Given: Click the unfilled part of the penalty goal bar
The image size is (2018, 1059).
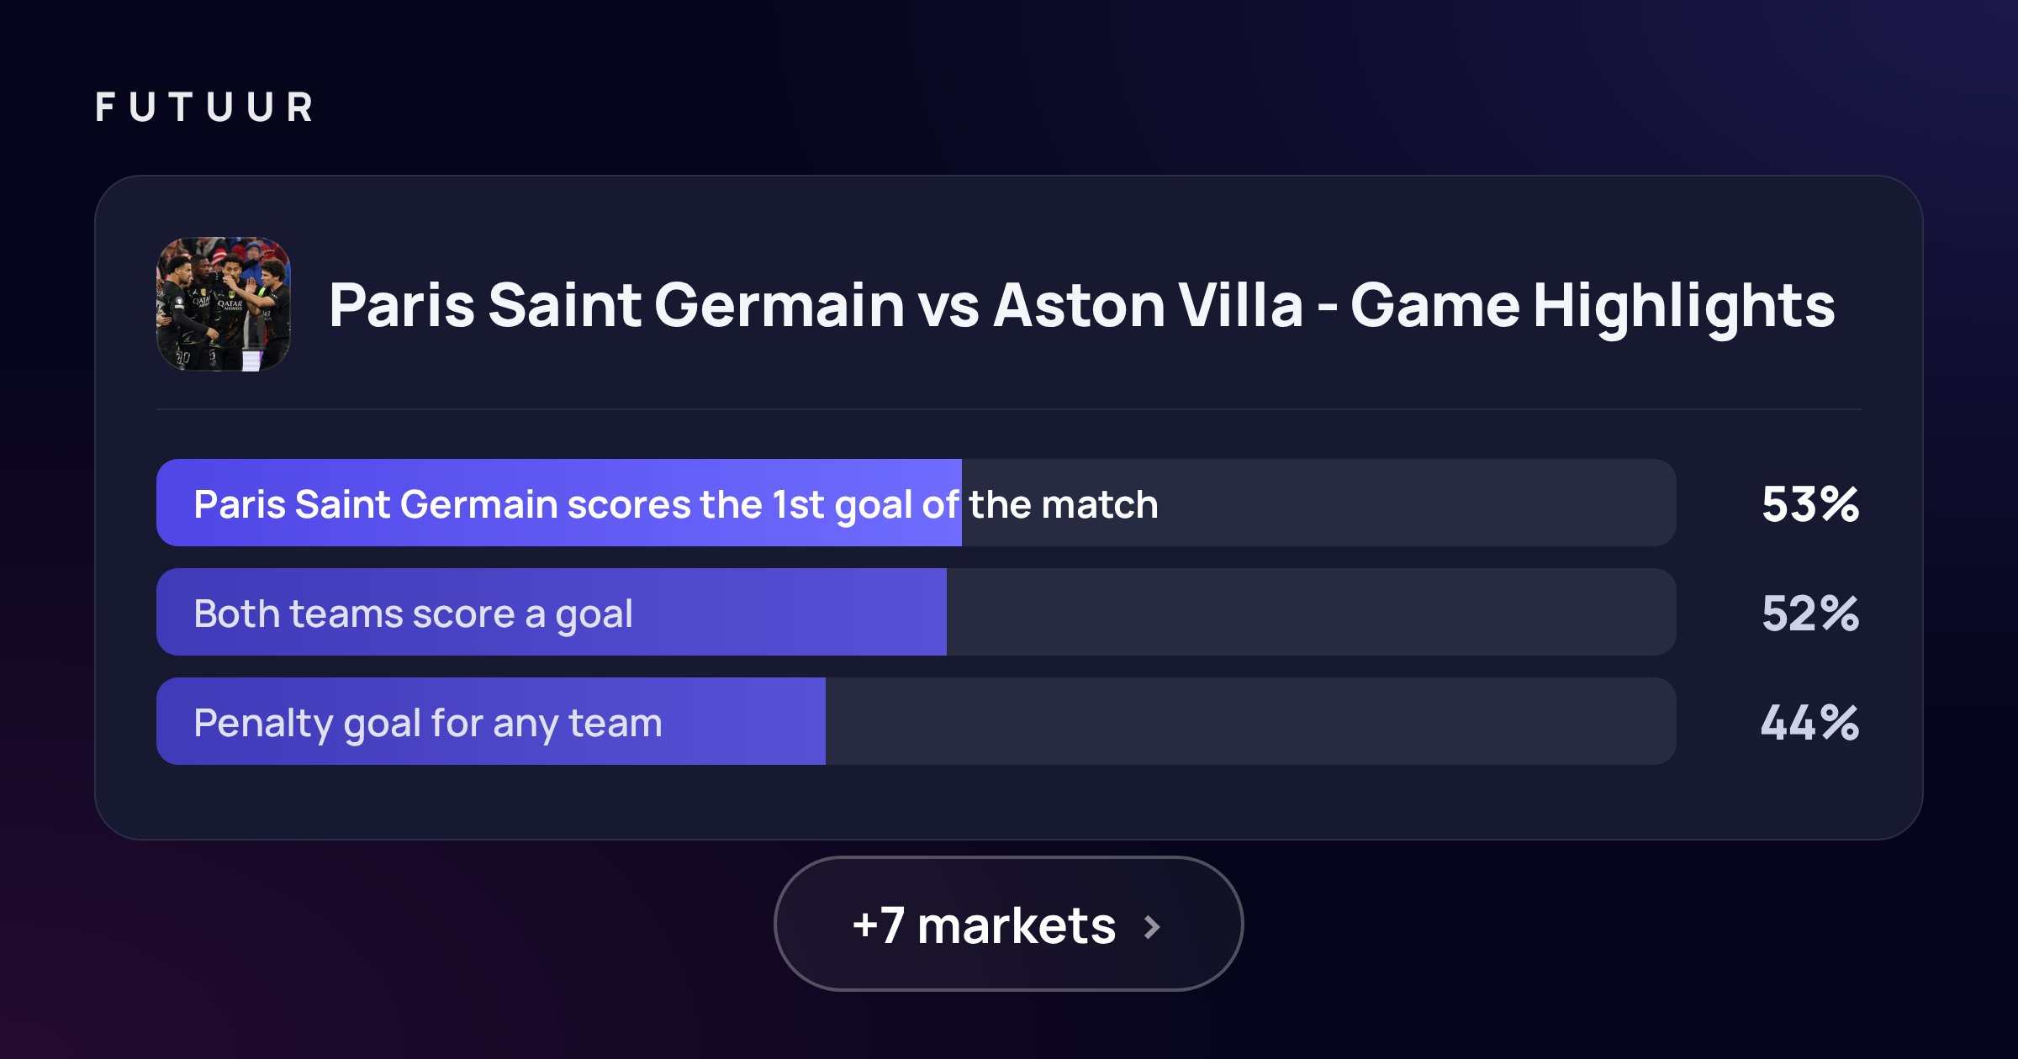Looking at the screenshot, I should 1251,721.
